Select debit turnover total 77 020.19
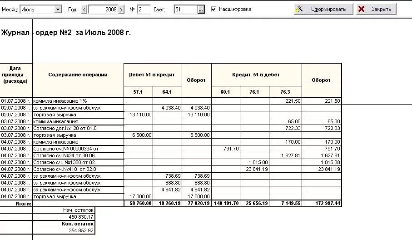 196,204
